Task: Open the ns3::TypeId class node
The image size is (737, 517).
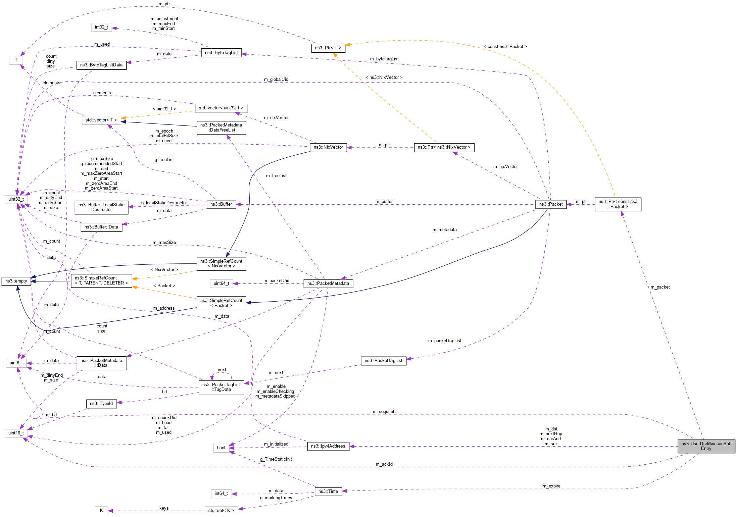Action: point(102,404)
